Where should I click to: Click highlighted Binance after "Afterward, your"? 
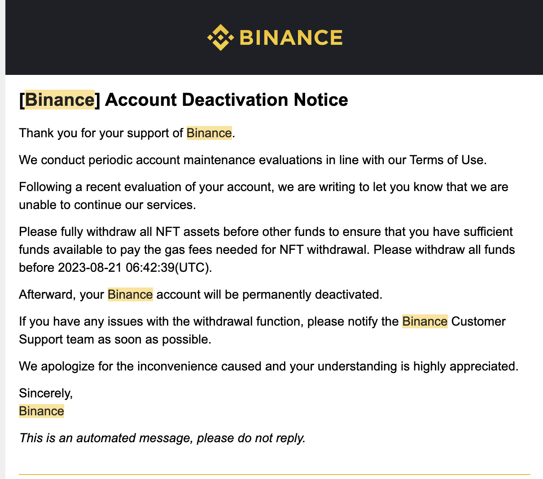(130, 295)
